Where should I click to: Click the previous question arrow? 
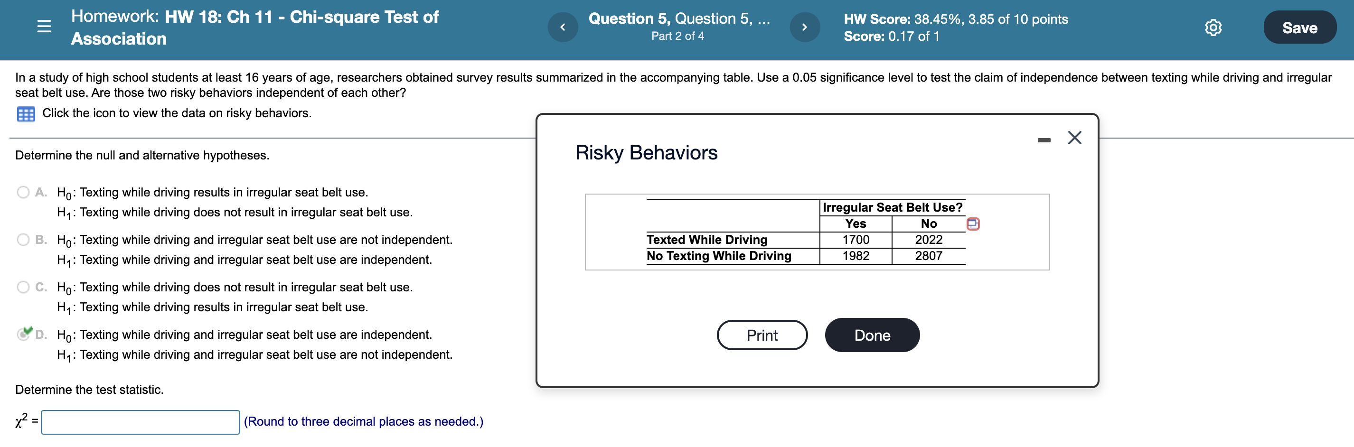(x=563, y=27)
